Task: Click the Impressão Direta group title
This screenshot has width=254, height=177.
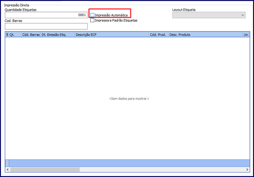Action: 16,5
